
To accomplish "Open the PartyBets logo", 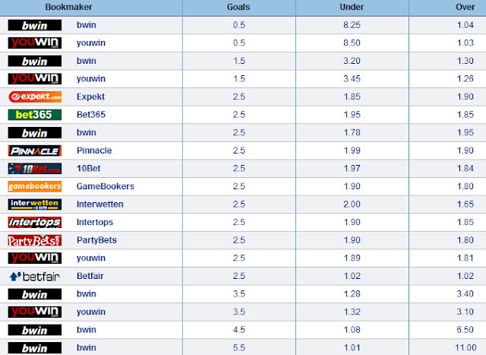I will tap(35, 240).
